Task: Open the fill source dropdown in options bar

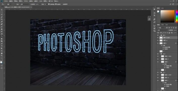Action: 9,4
